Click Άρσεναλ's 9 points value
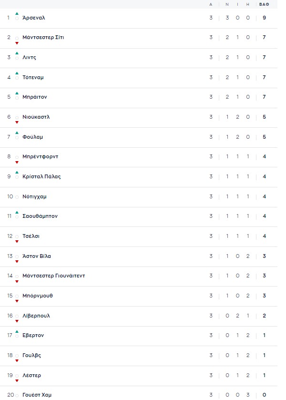Image resolution: width=286 pixels, height=400 pixels. pos(264,18)
